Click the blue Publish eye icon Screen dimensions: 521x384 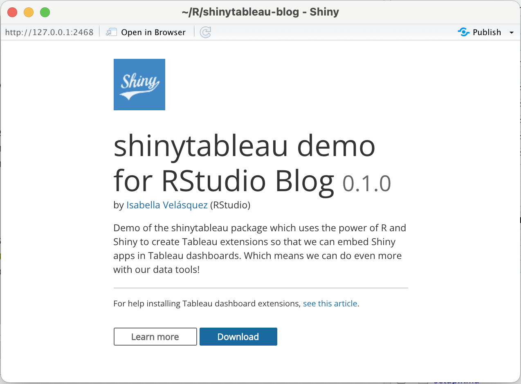pyautogui.click(x=463, y=32)
